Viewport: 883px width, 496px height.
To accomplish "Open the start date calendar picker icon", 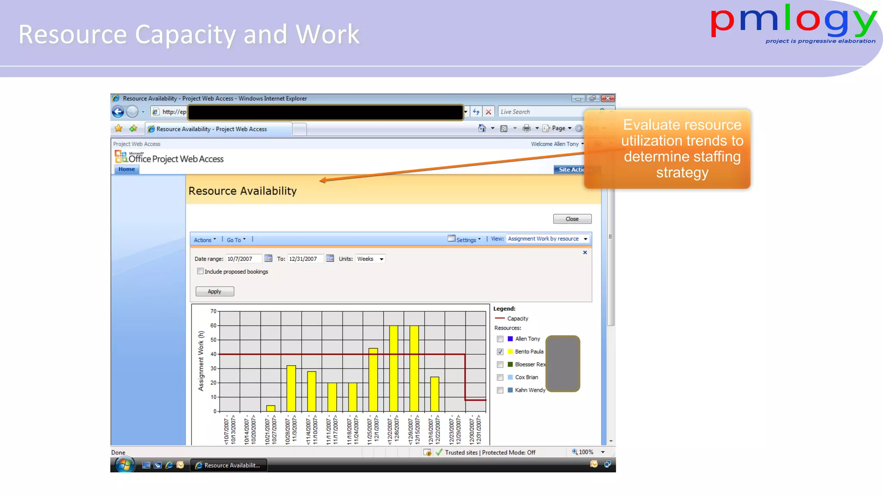I will point(268,258).
